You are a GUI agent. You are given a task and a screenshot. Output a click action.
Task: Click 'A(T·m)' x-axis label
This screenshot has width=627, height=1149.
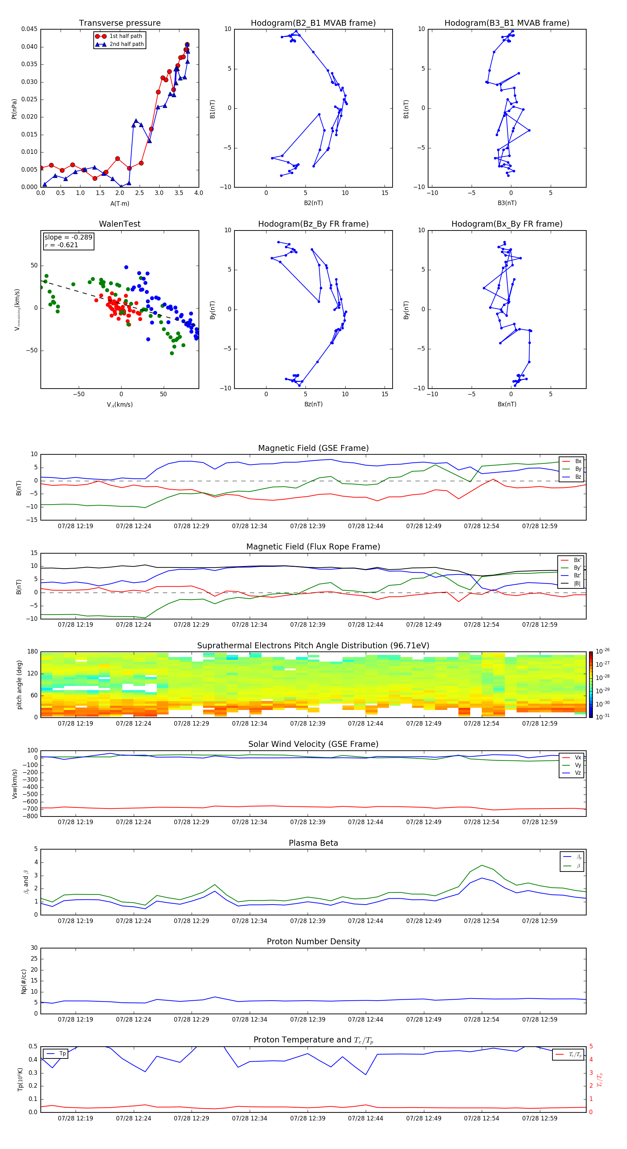[x=119, y=204]
